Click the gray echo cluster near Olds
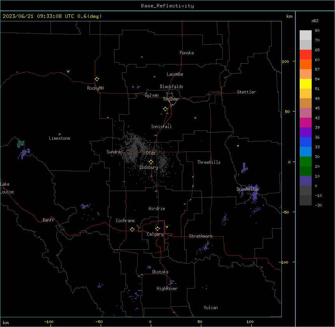335x327 pixels. click(134, 148)
